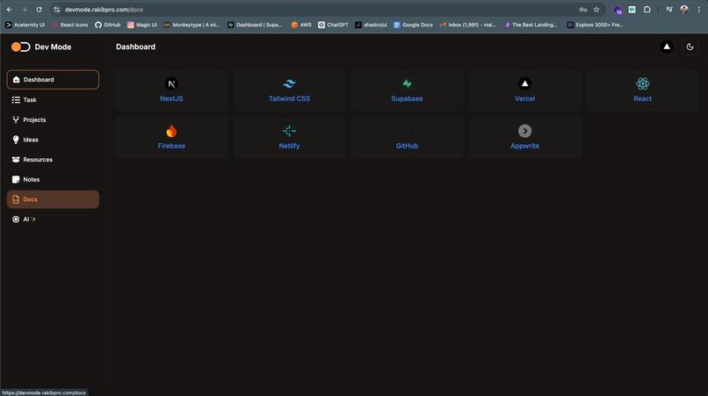Viewport: 708px width, 396px height.
Task: Open the Tailwind CSS wave icon
Action: [289, 83]
